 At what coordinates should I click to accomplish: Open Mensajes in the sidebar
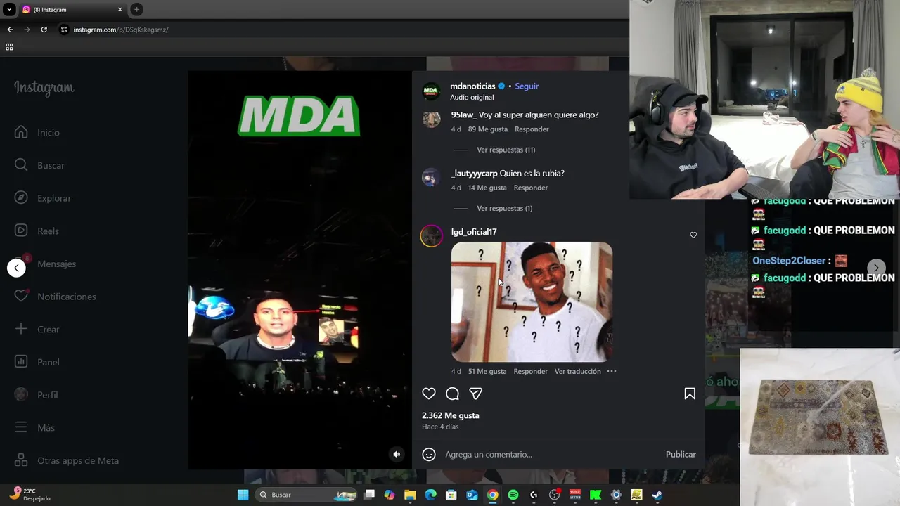[x=45, y=264]
